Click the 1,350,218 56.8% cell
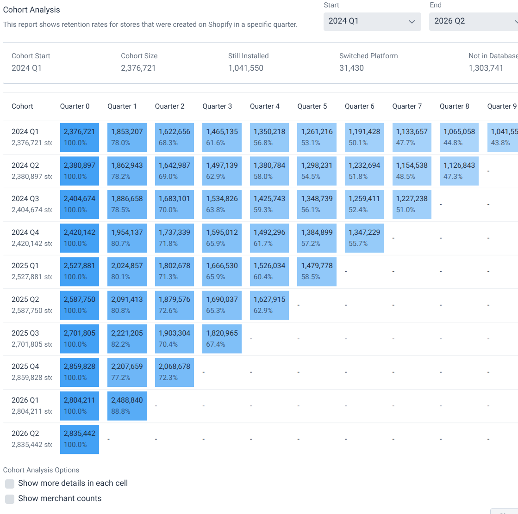The image size is (518, 514). (269, 137)
